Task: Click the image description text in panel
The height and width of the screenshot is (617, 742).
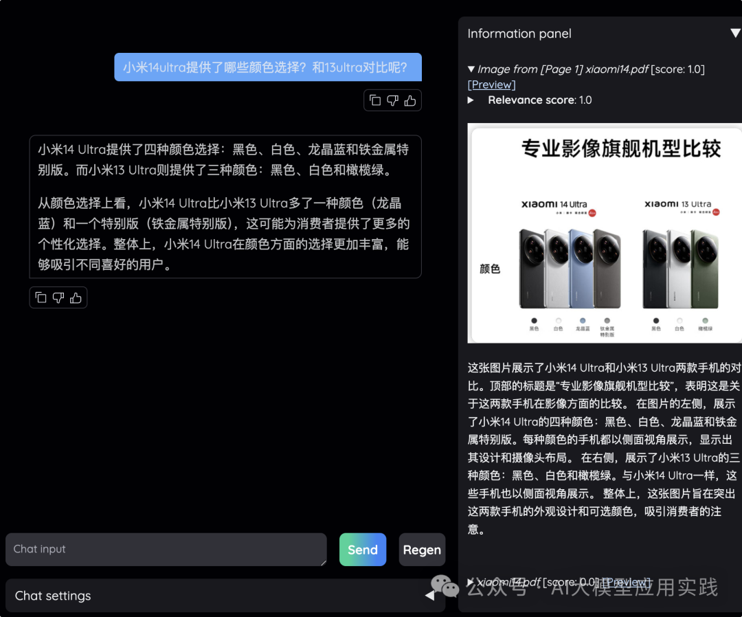Action: tap(604, 449)
